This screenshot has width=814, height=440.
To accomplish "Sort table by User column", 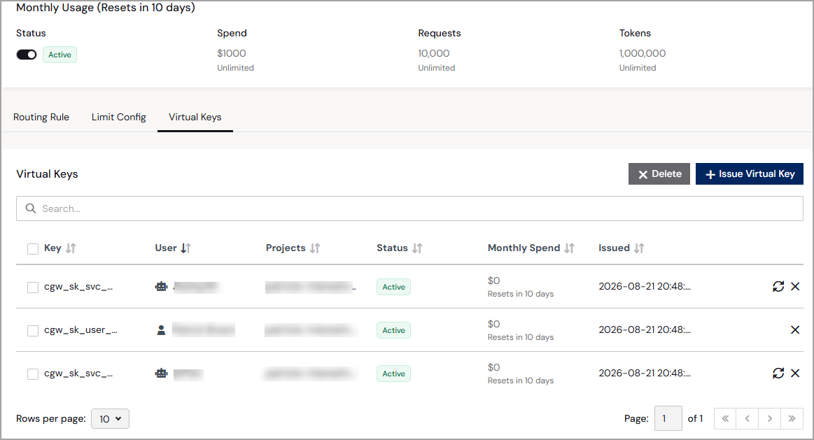I will click(185, 248).
